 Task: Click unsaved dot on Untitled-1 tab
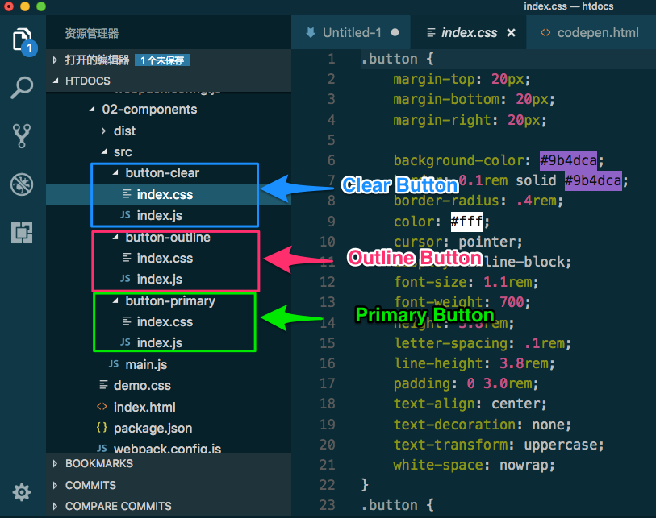tap(395, 32)
